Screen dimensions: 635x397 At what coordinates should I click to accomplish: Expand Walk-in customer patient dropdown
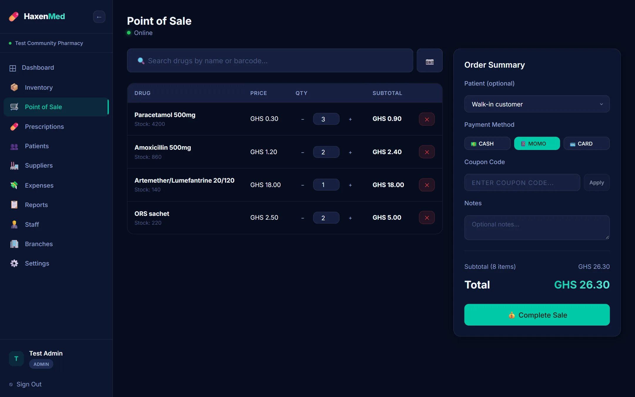pos(537,104)
